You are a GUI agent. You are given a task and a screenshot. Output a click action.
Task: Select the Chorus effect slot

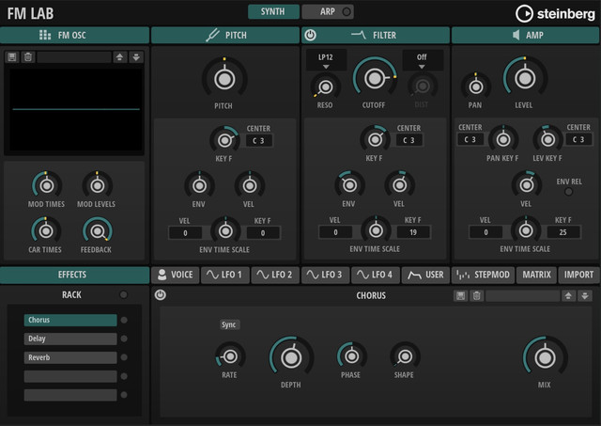click(x=70, y=320)
